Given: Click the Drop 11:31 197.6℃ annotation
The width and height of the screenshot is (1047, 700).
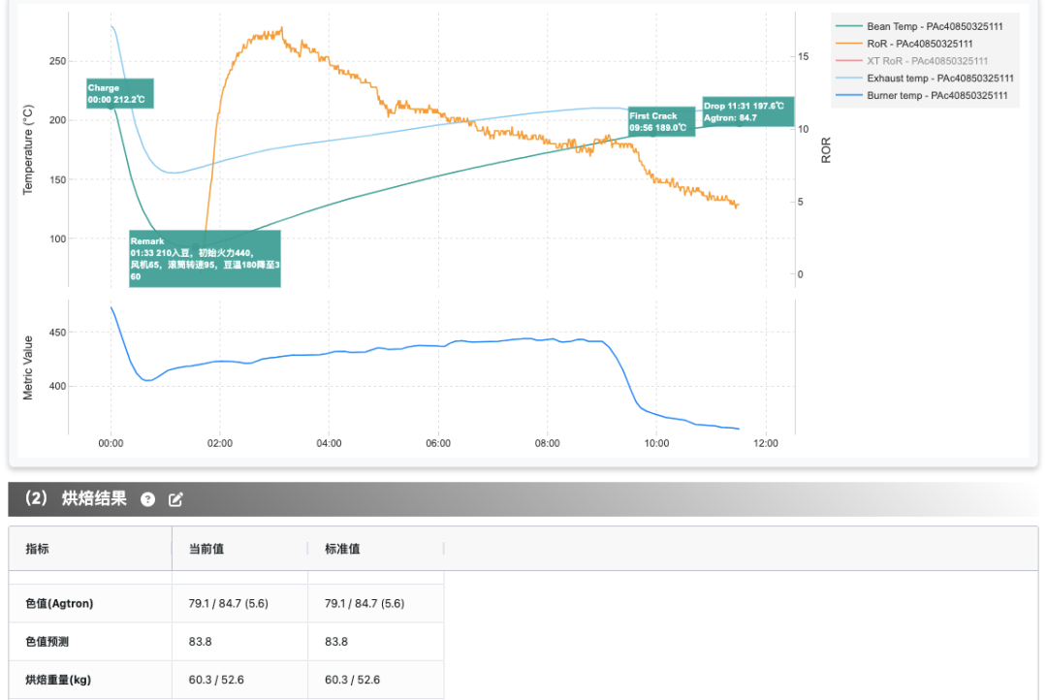Looking at the screenshot, I should (x=747, y=111).
